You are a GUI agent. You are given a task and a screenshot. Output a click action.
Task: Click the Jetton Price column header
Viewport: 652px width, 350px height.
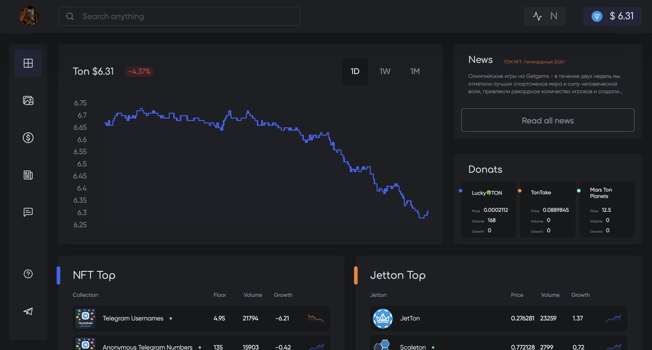(x=517, y=295)
